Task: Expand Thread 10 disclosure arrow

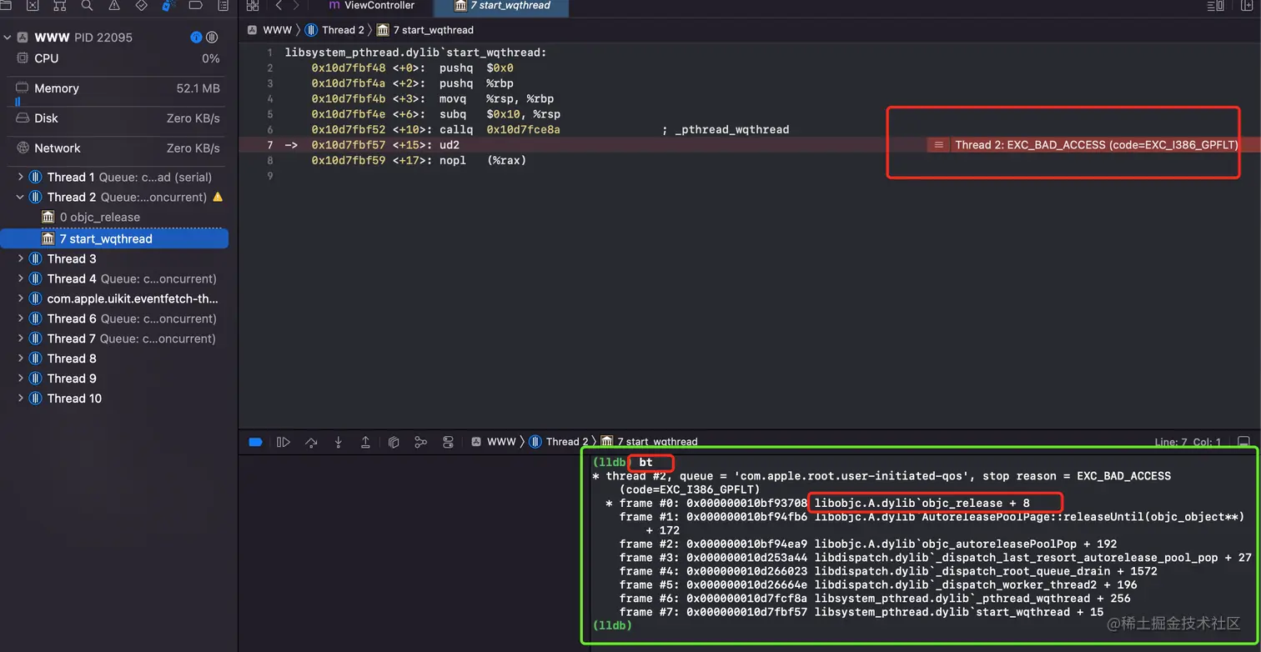Action: tap(20, 399)
